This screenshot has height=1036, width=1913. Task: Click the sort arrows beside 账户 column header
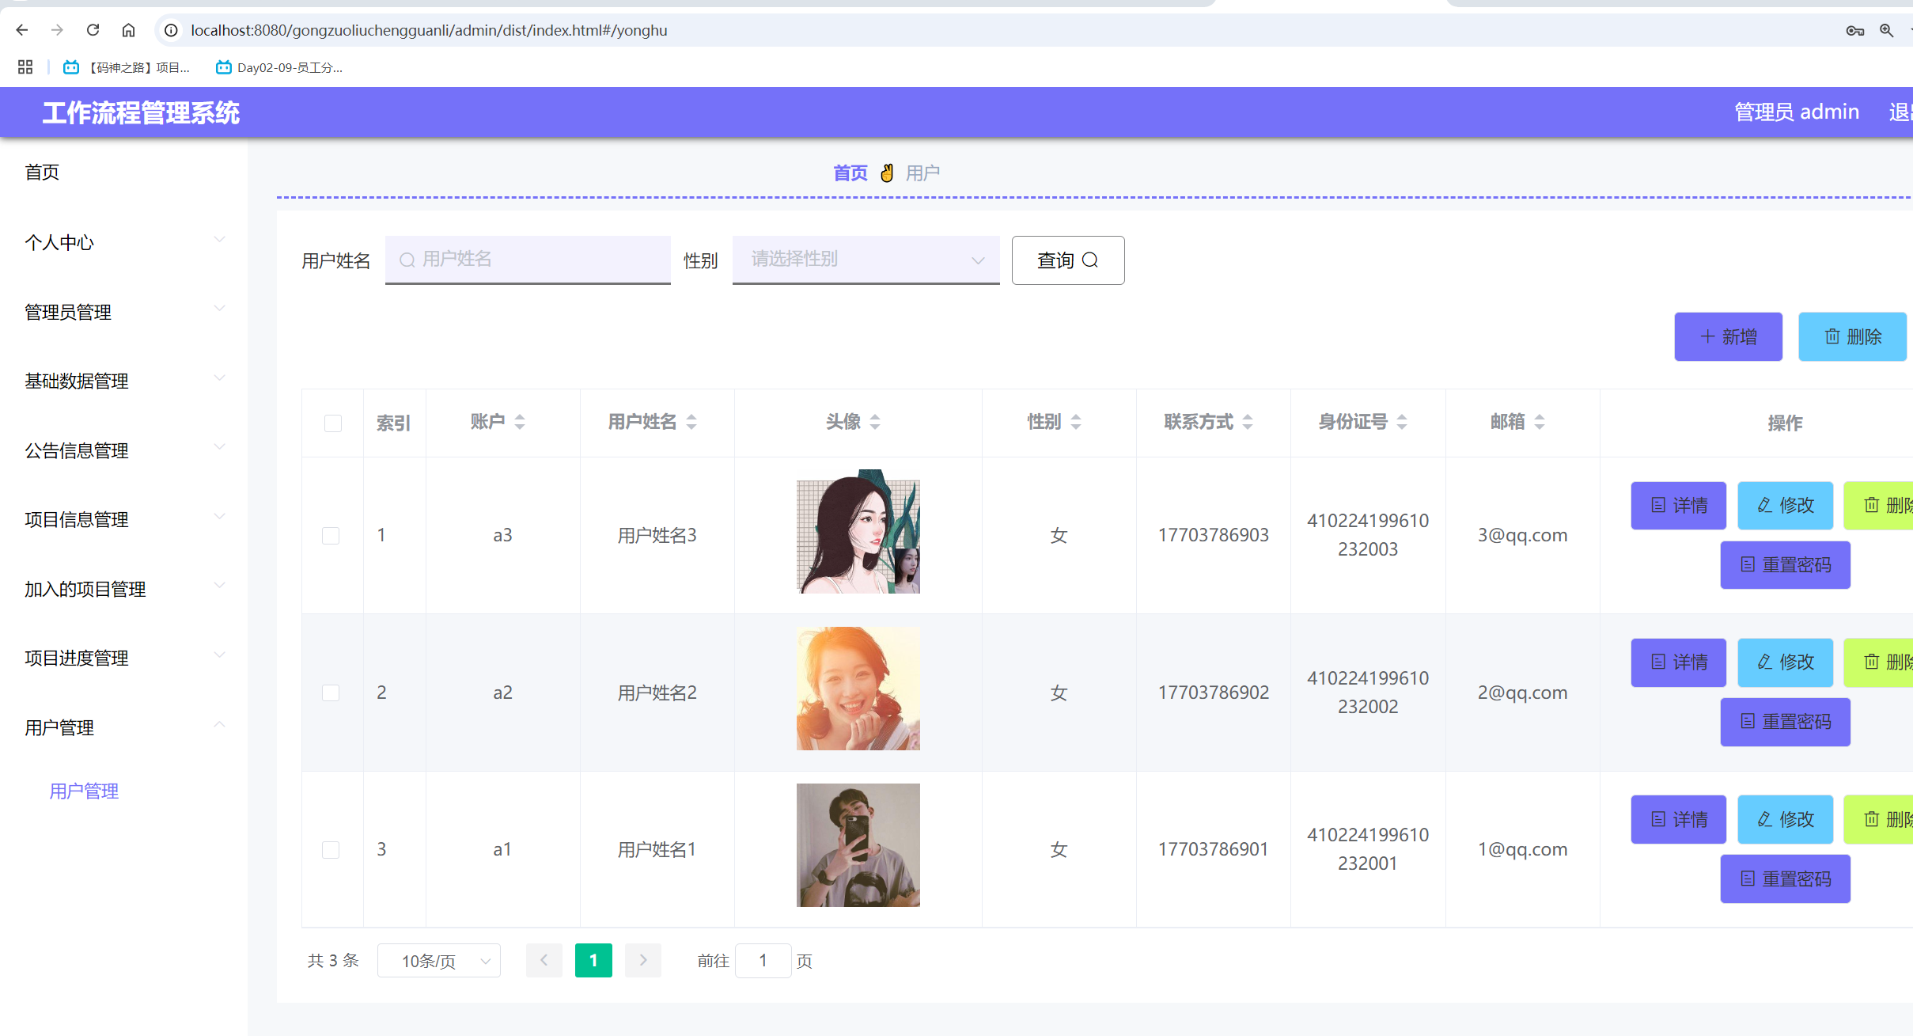(x=520, y=422)
